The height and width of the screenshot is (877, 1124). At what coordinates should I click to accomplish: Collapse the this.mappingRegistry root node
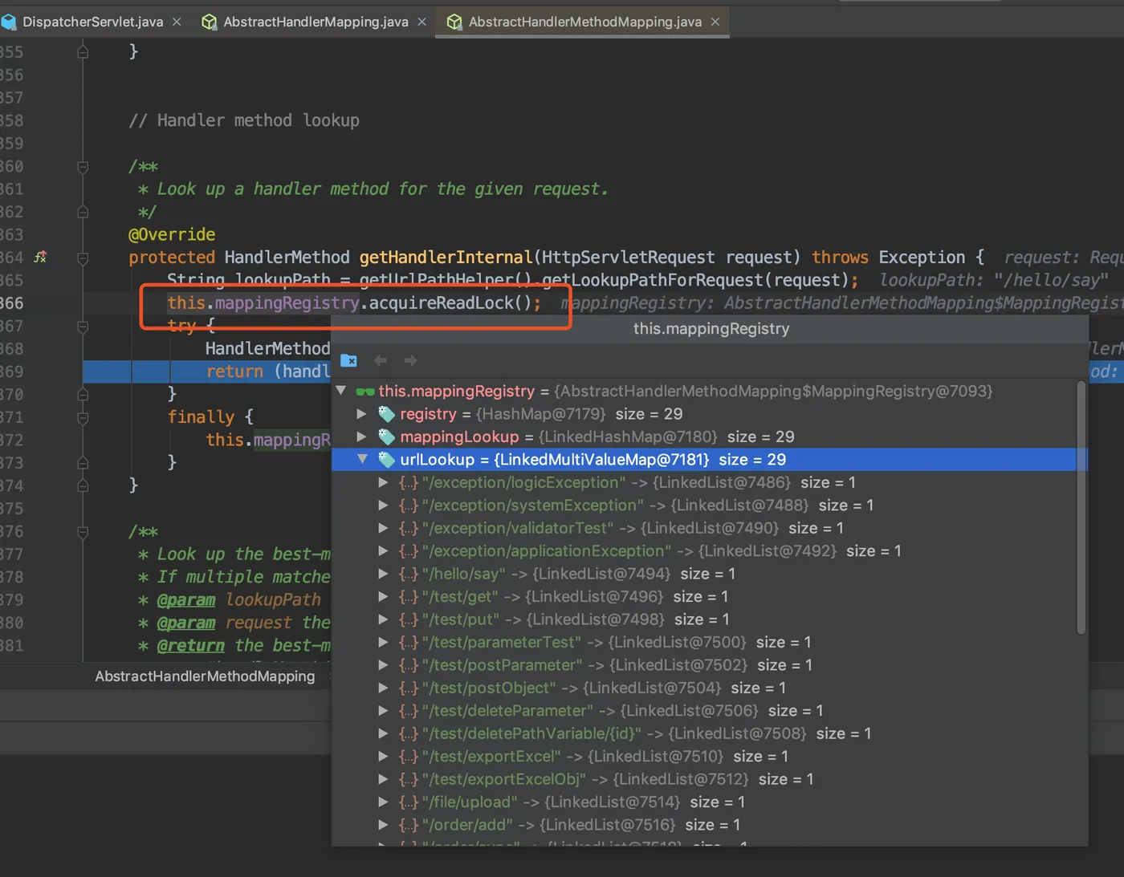tap(341, 391)
